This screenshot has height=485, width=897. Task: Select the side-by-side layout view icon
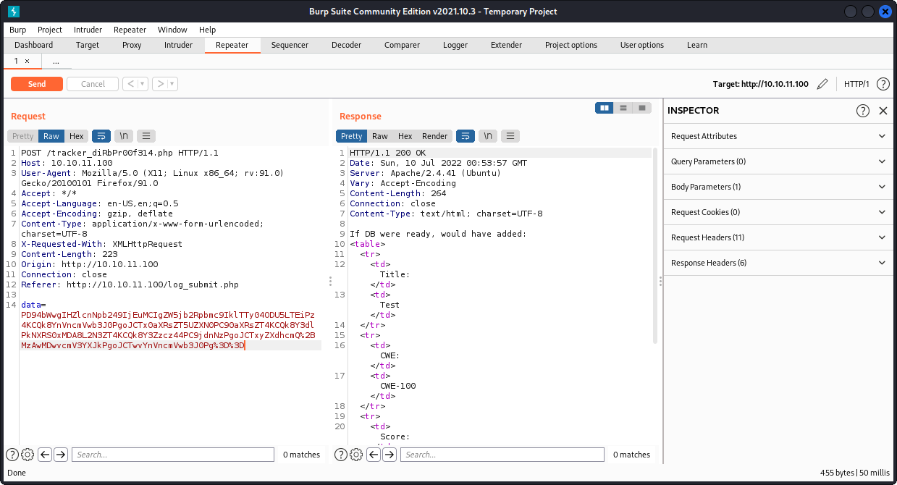point(605,108)
